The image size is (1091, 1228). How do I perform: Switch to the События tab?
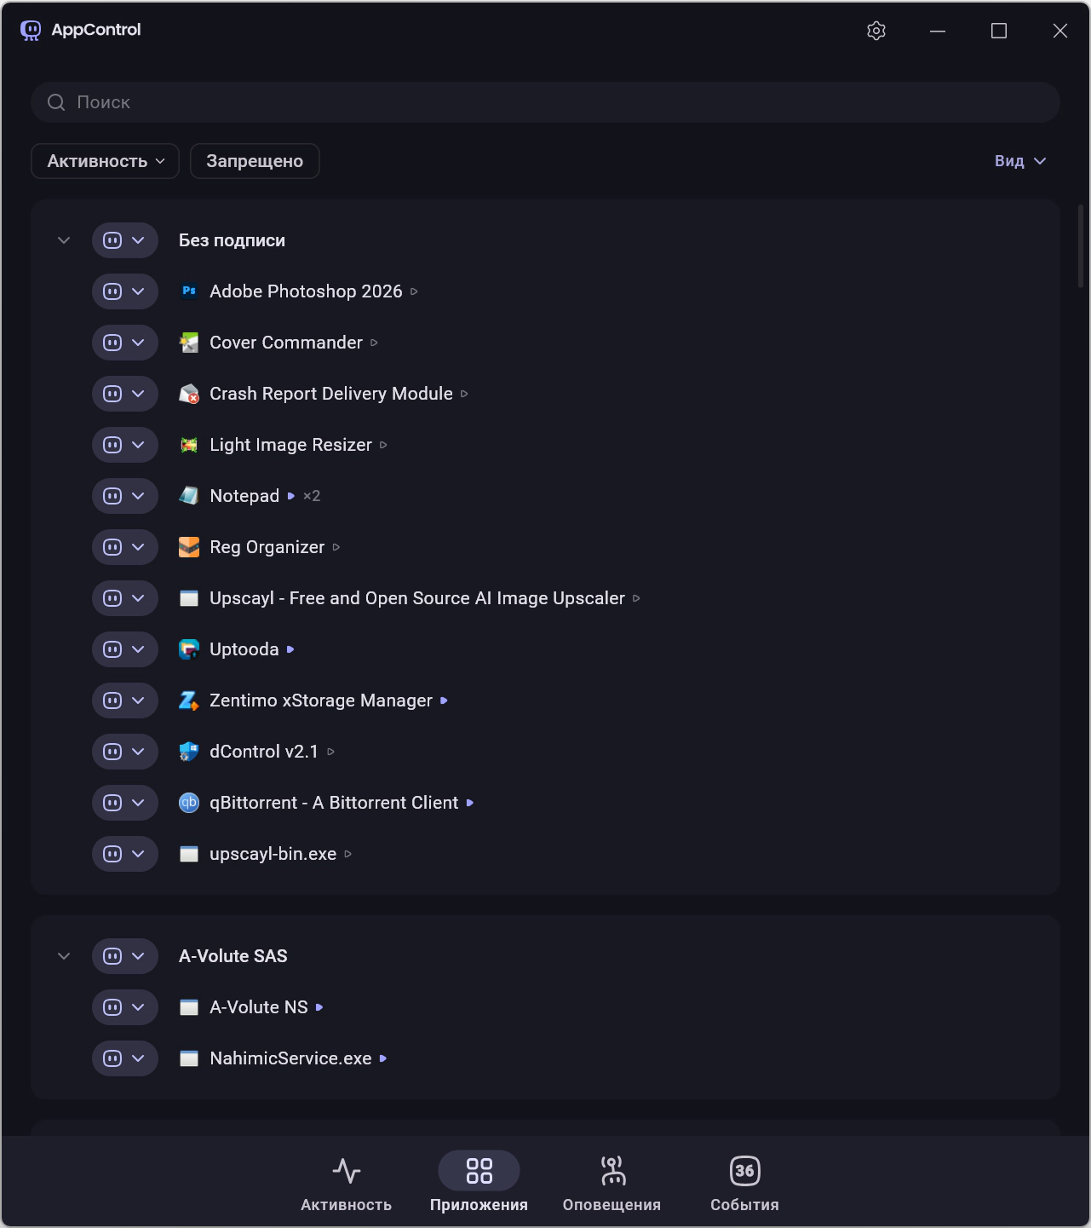coord(744,1183)
